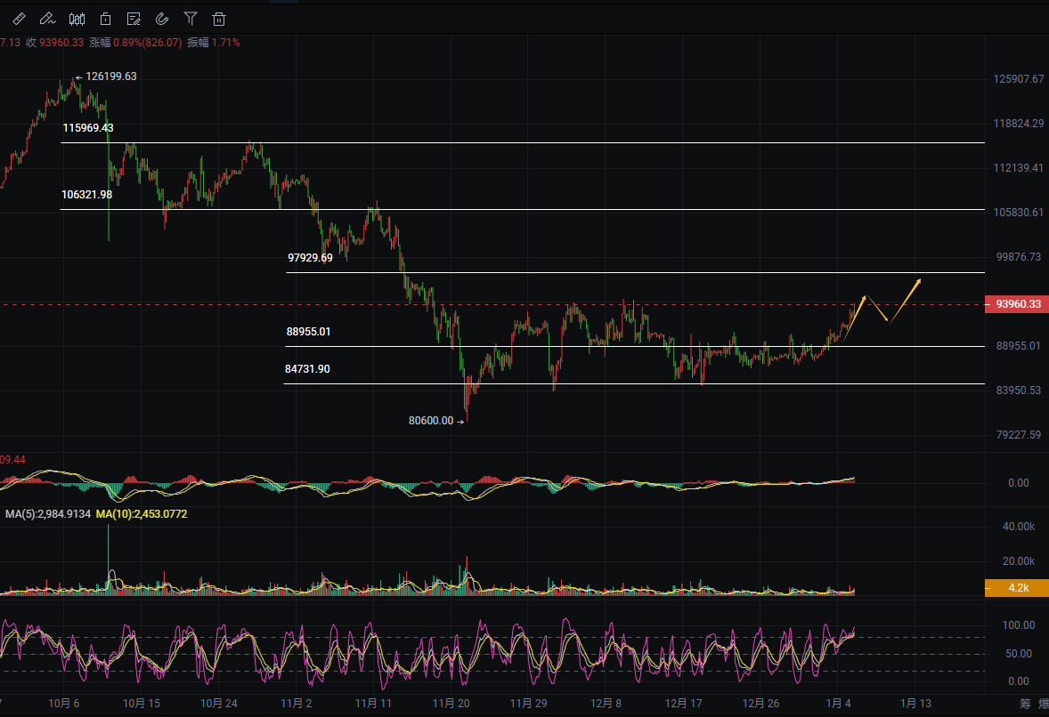Screen dimensions: 1049x717
Task: Open the candlestick chart type icon
Action: (x=77, y=18)
